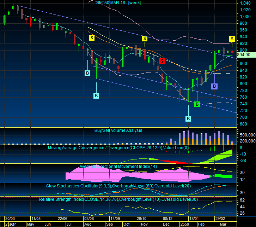Select the yellow S marker in early August

(92, 38)
